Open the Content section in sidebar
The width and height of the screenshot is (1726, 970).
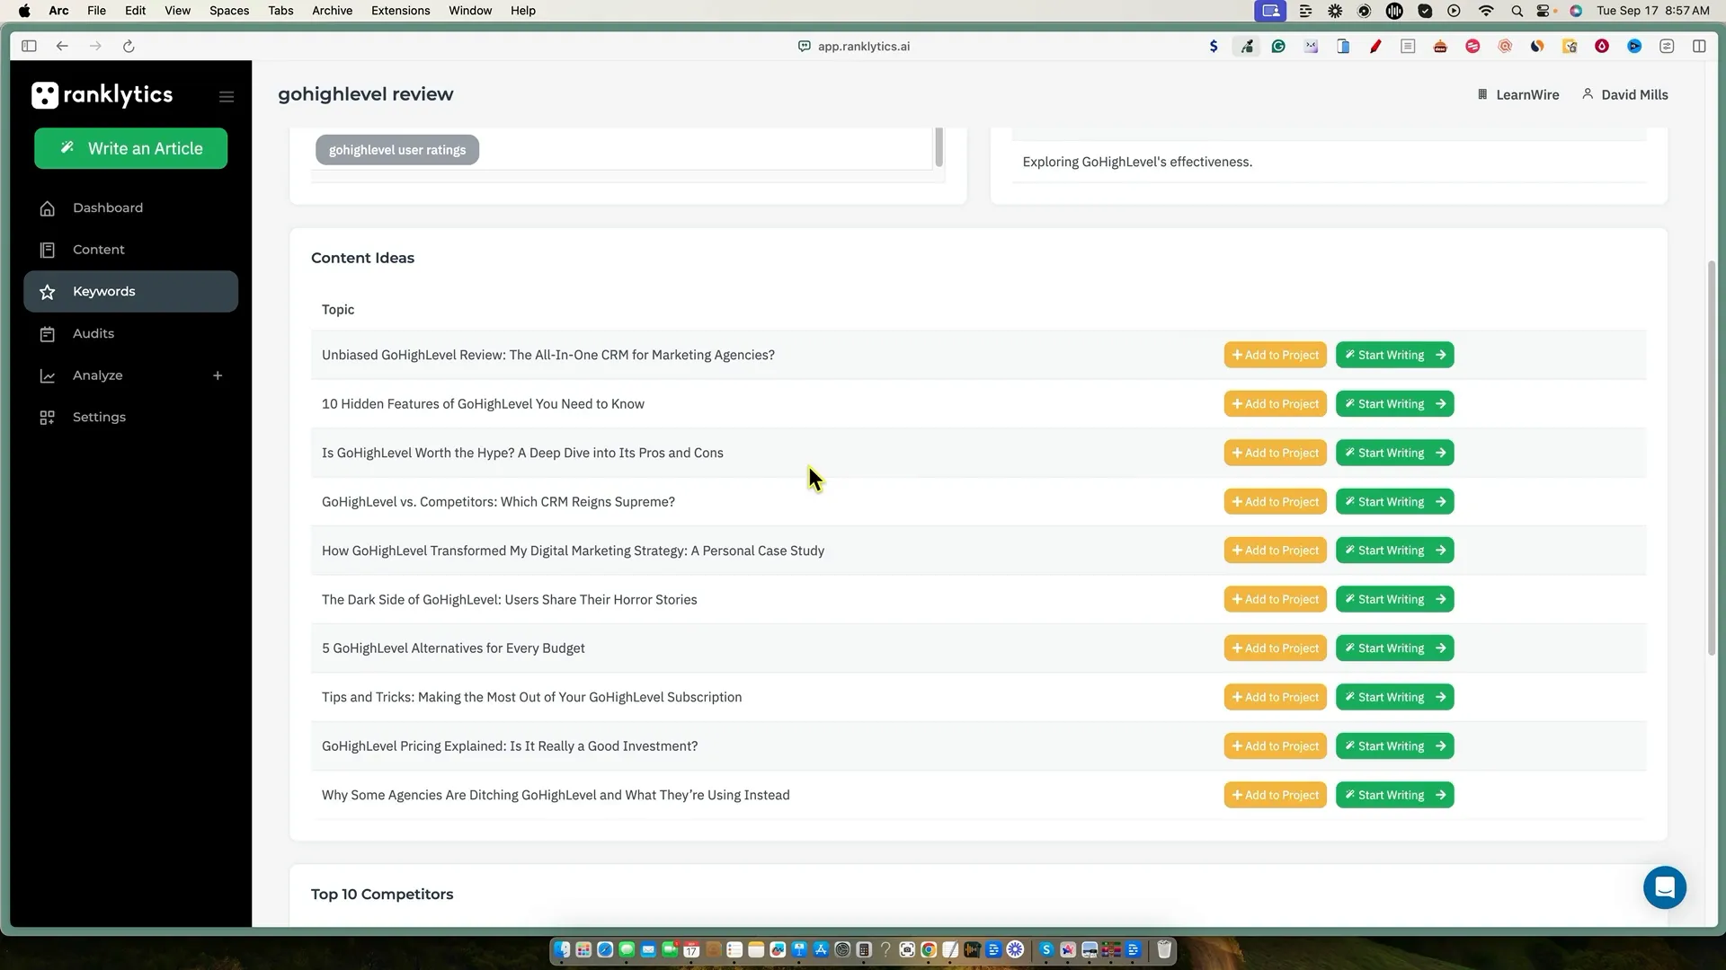pyautogui.click(x=98, y=250)
